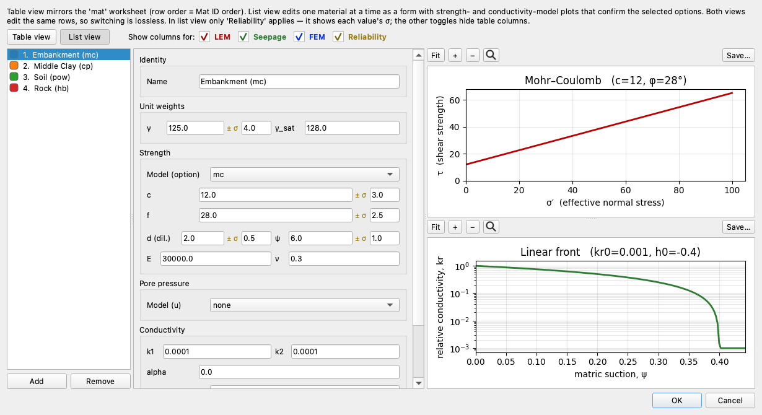
Task: Click the k1 conductivity field
Action: [x=217, y=351]
